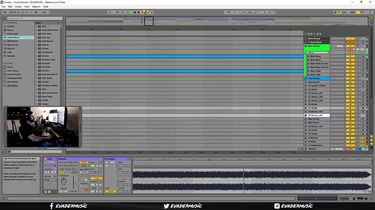Open the Options menu
The height and width of the screenshot is (210, 375).
pos(36,7)
